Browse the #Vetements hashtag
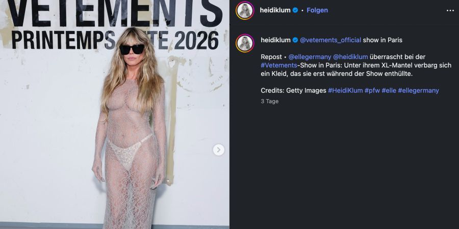This screenshot has height=229, width=459. (278, 66)
